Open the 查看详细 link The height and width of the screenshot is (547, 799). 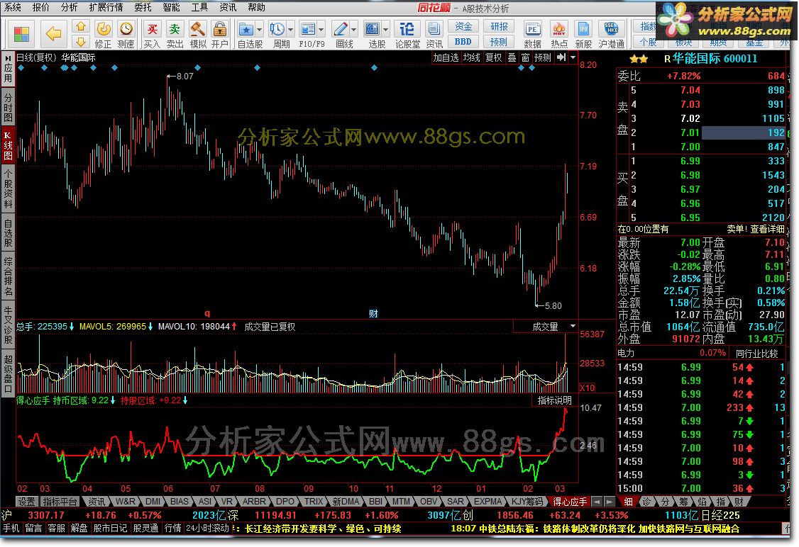(767, 230)
